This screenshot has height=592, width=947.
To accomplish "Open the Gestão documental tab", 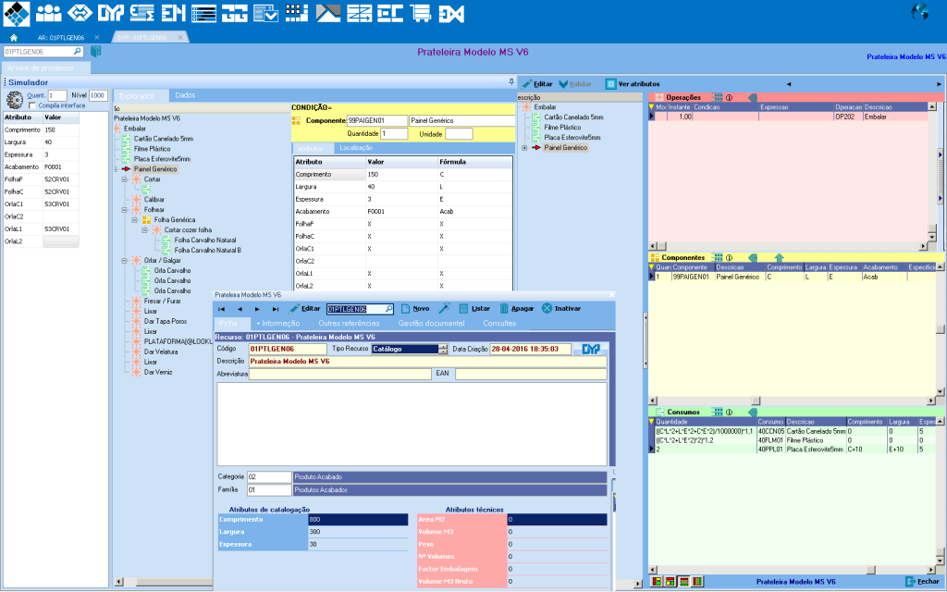I will click(x=430, y=324).
